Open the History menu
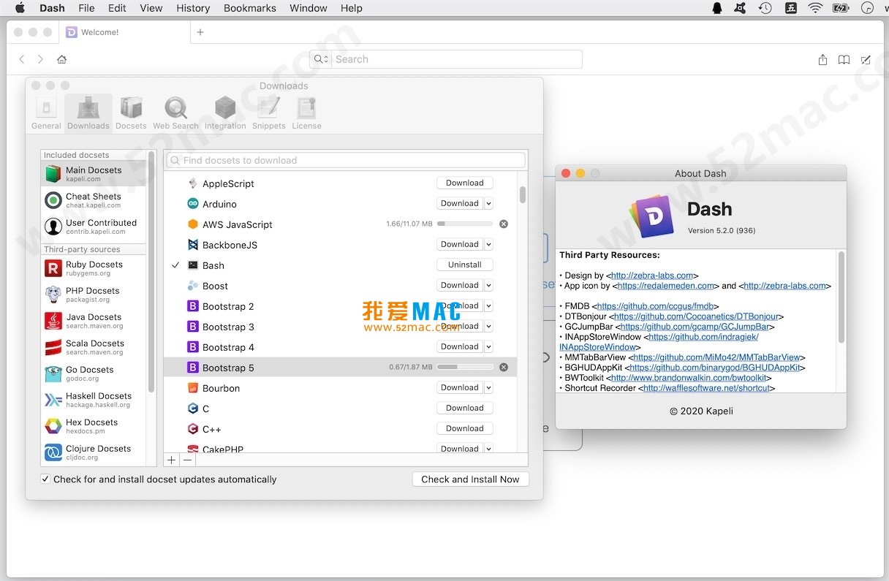 coord(193,8)
